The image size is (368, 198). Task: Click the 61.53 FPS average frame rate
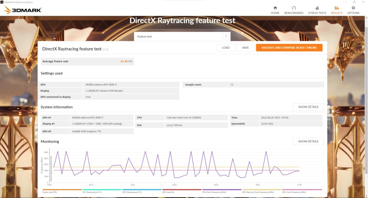coord(126,61)
